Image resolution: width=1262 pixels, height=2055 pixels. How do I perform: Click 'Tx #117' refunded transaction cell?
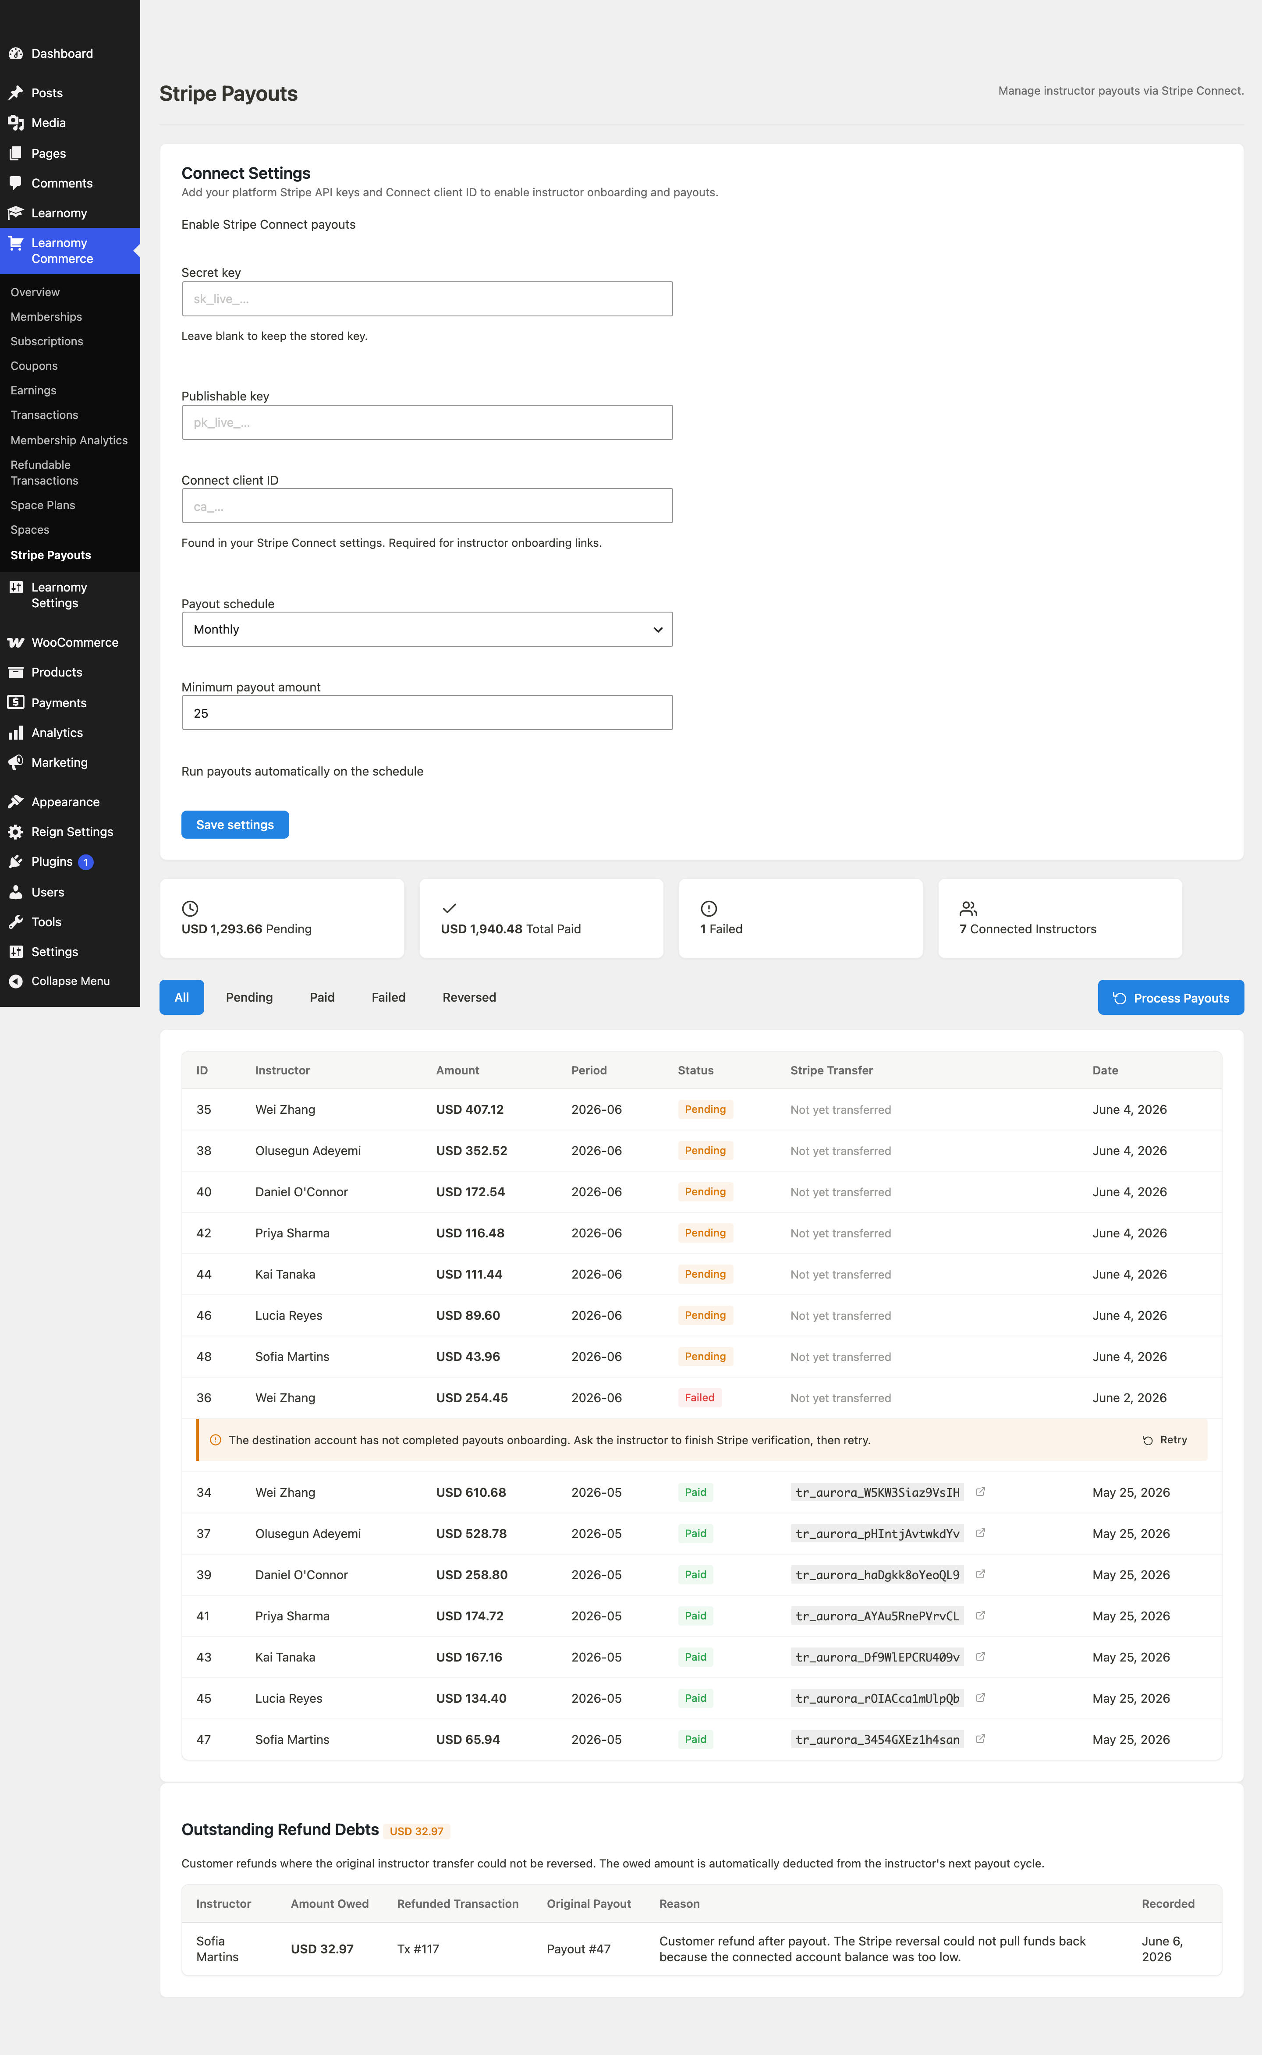[x=418, y=1948]
